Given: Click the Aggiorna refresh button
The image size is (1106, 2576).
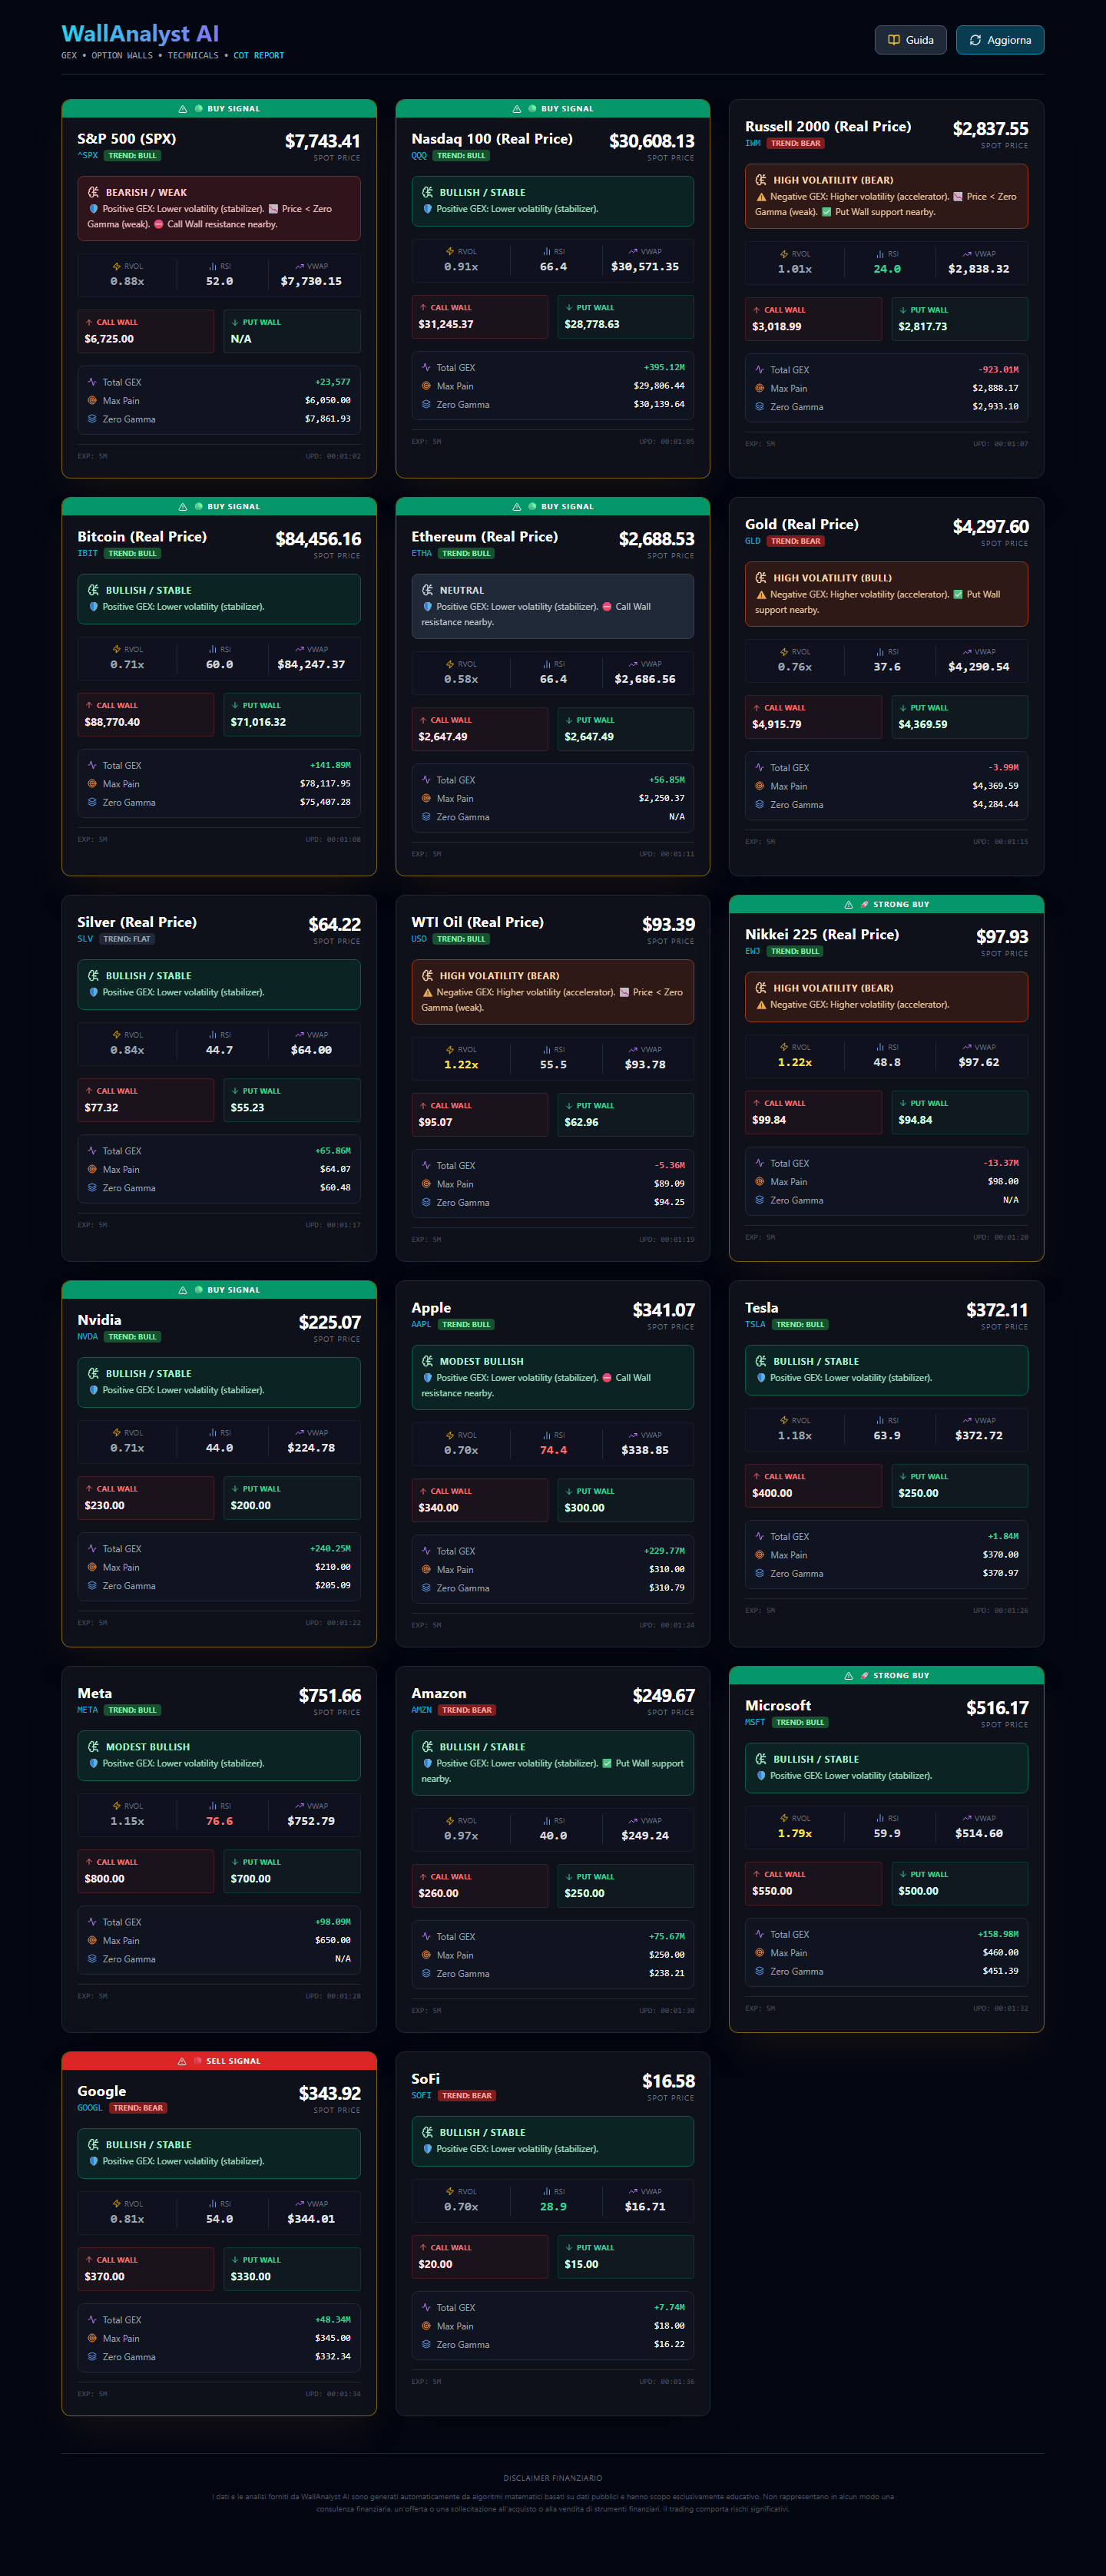Looking at the screenshot, I should (999, 40).
